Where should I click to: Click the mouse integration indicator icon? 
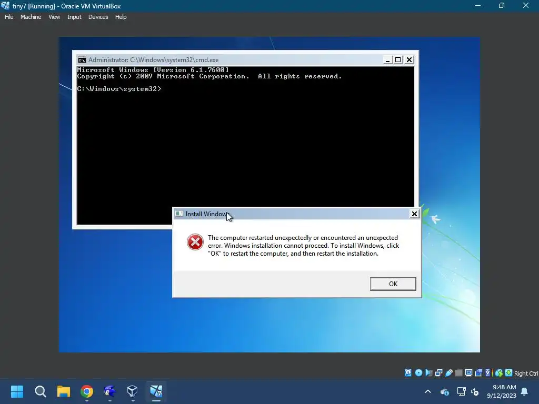click(x=499, y=373)
